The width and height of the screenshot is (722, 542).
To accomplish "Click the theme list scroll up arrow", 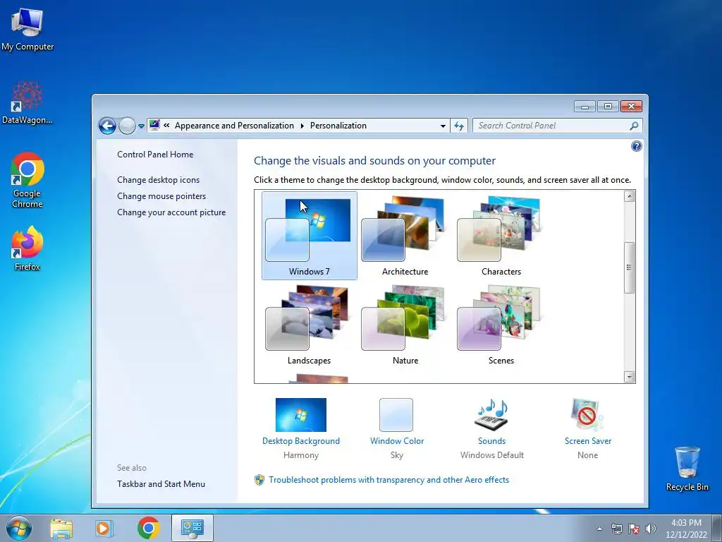I will pyautogui.click(x=629, y=196).
